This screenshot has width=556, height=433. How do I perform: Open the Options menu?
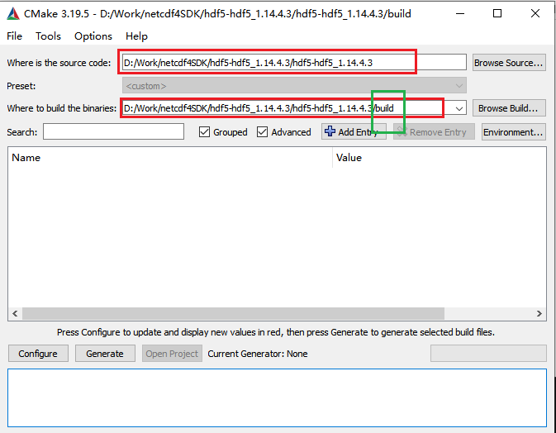point(93,36)
